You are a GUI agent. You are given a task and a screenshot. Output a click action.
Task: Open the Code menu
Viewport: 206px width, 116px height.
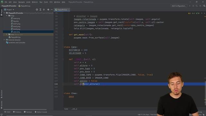(28, 2)
